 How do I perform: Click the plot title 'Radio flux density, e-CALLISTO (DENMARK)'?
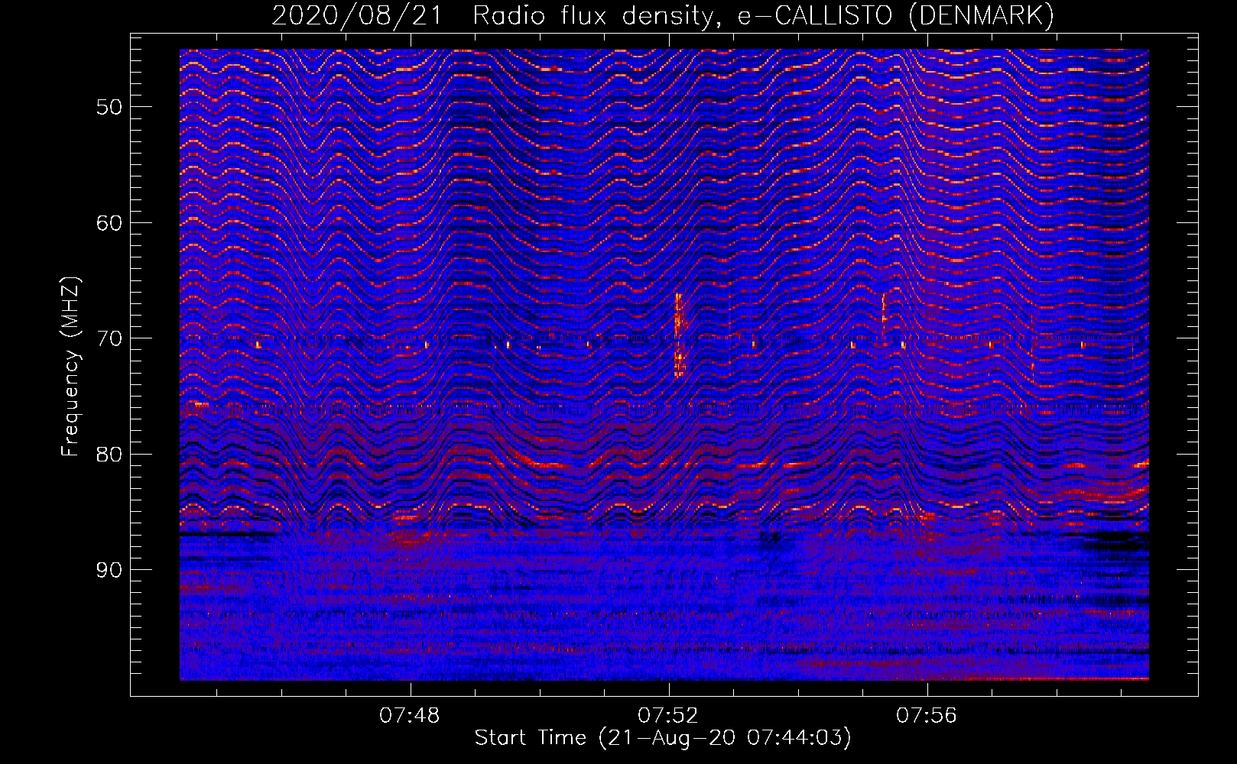coord(763,16)
